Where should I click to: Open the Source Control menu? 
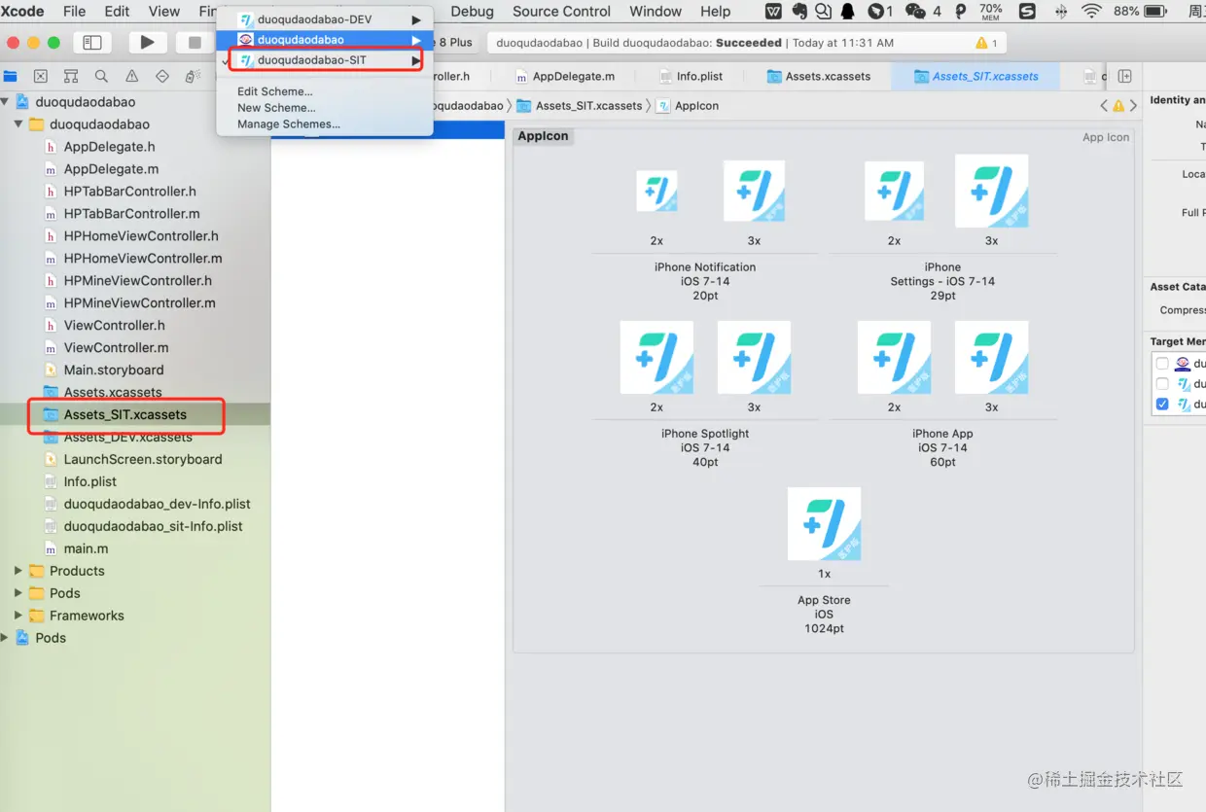561,12
